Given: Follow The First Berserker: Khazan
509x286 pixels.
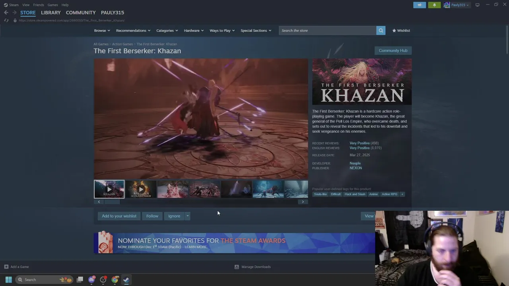Looking at the screenshot, I should tap(152, 216).
